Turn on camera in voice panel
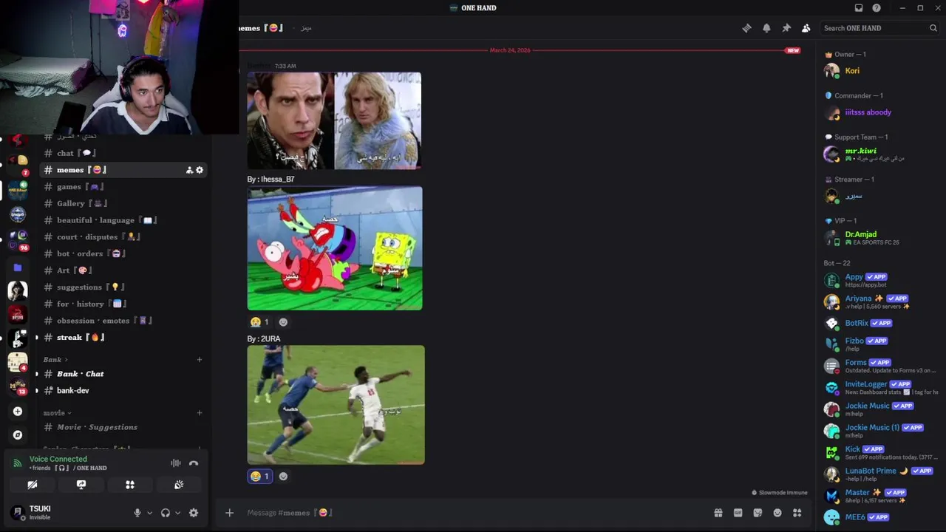This screenshot has width=946, height=532. click(33, 485)
